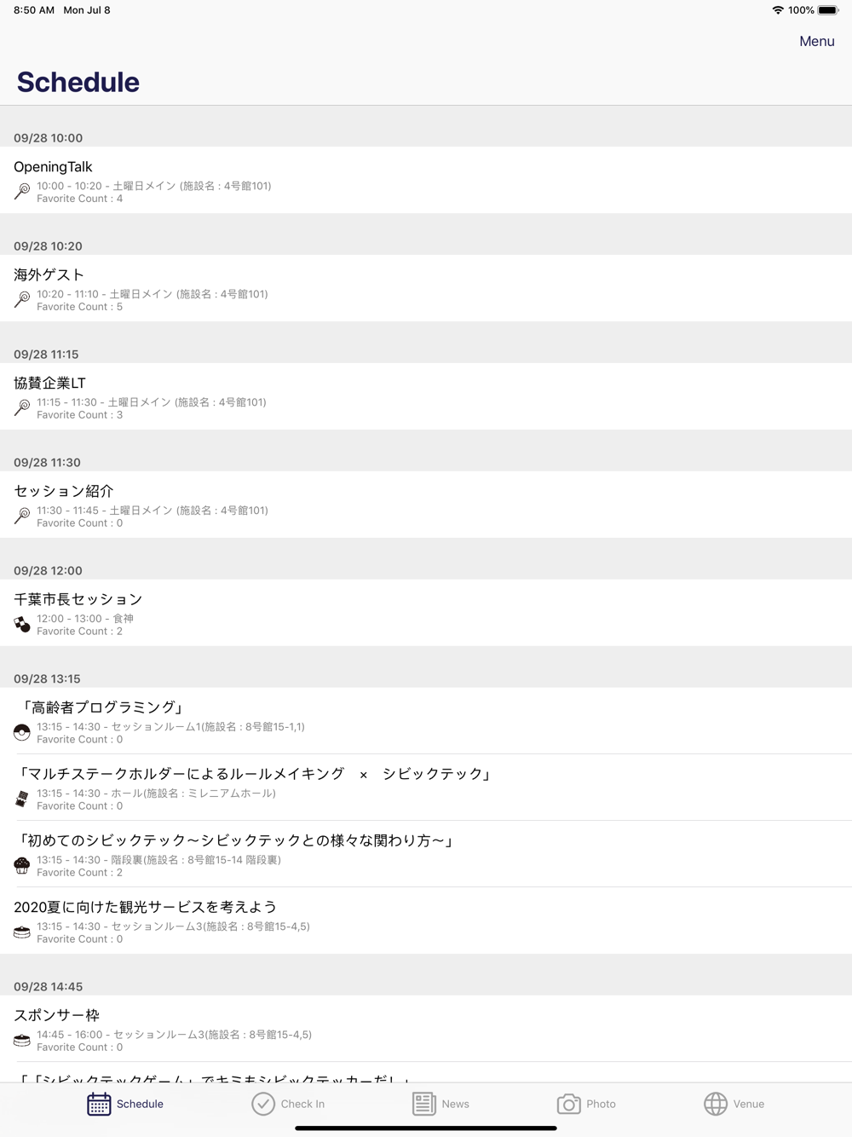Open 2020夏に向けた観光サービスを考えよう session
The height and width of the screenshot is (1137, 852).
(426, 921)
